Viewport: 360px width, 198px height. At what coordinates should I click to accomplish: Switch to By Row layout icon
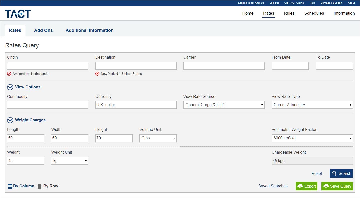click(x=40, y=186)
